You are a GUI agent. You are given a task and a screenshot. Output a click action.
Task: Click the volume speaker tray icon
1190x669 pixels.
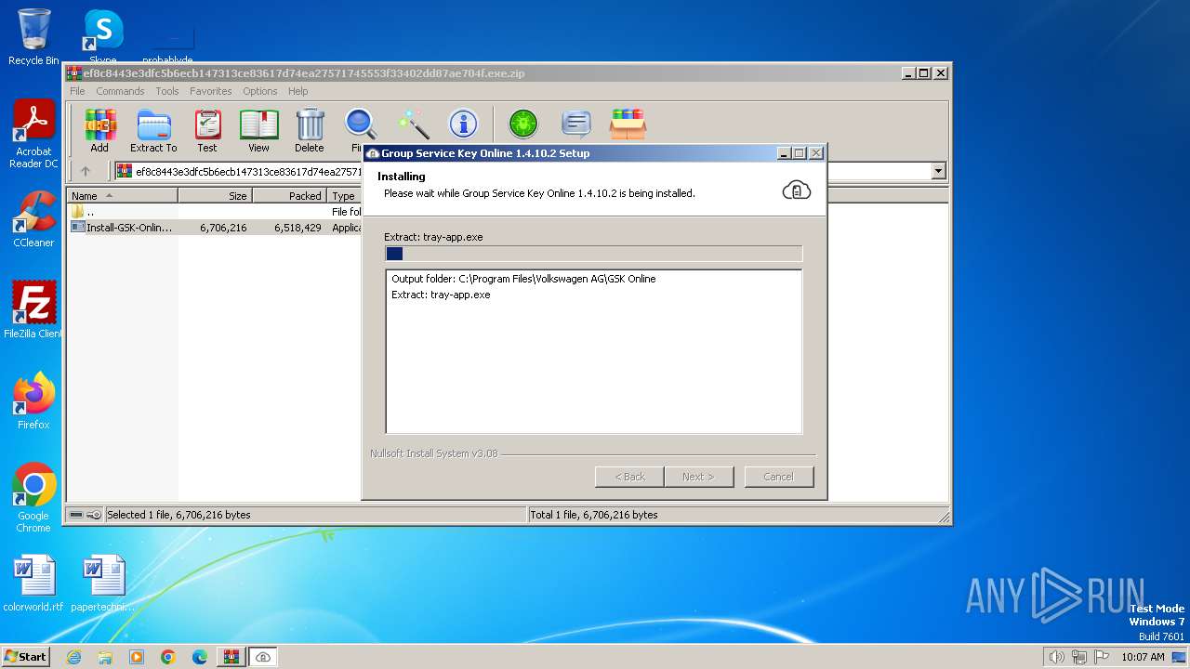tap(1056, 657)
